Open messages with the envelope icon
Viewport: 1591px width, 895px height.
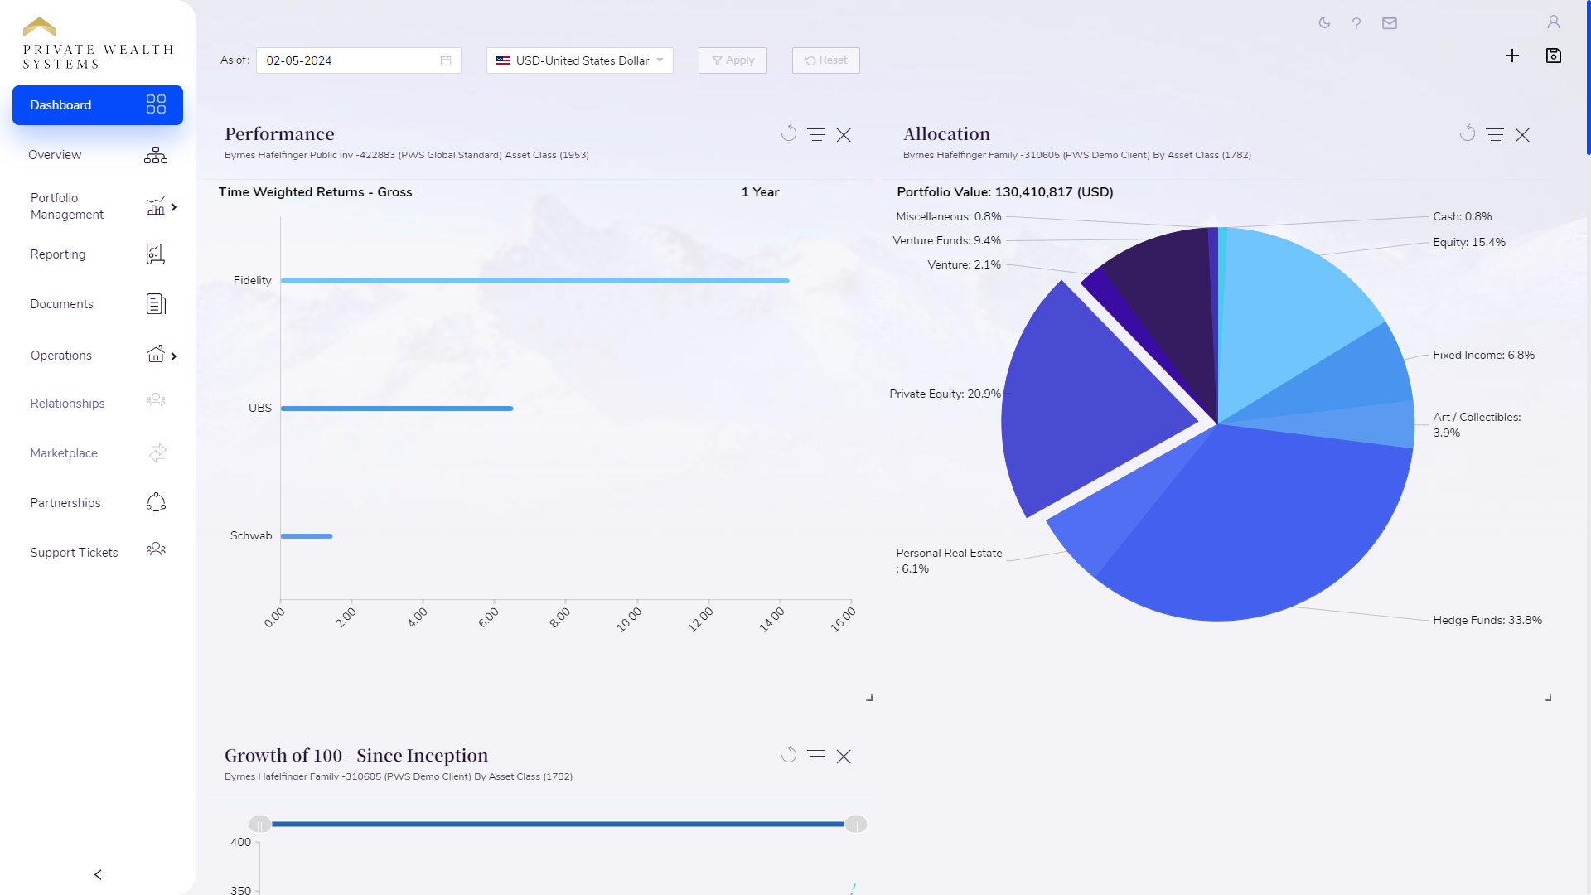click(1390, 23)
